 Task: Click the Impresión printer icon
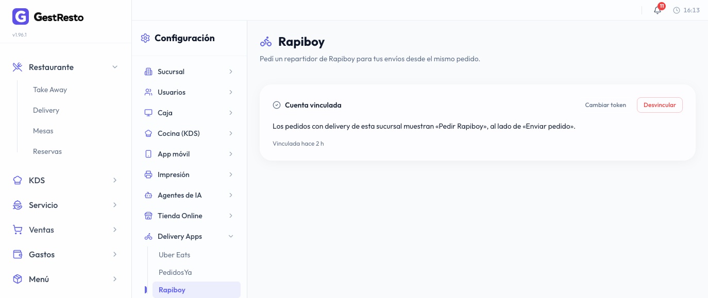tap(148, 174)
